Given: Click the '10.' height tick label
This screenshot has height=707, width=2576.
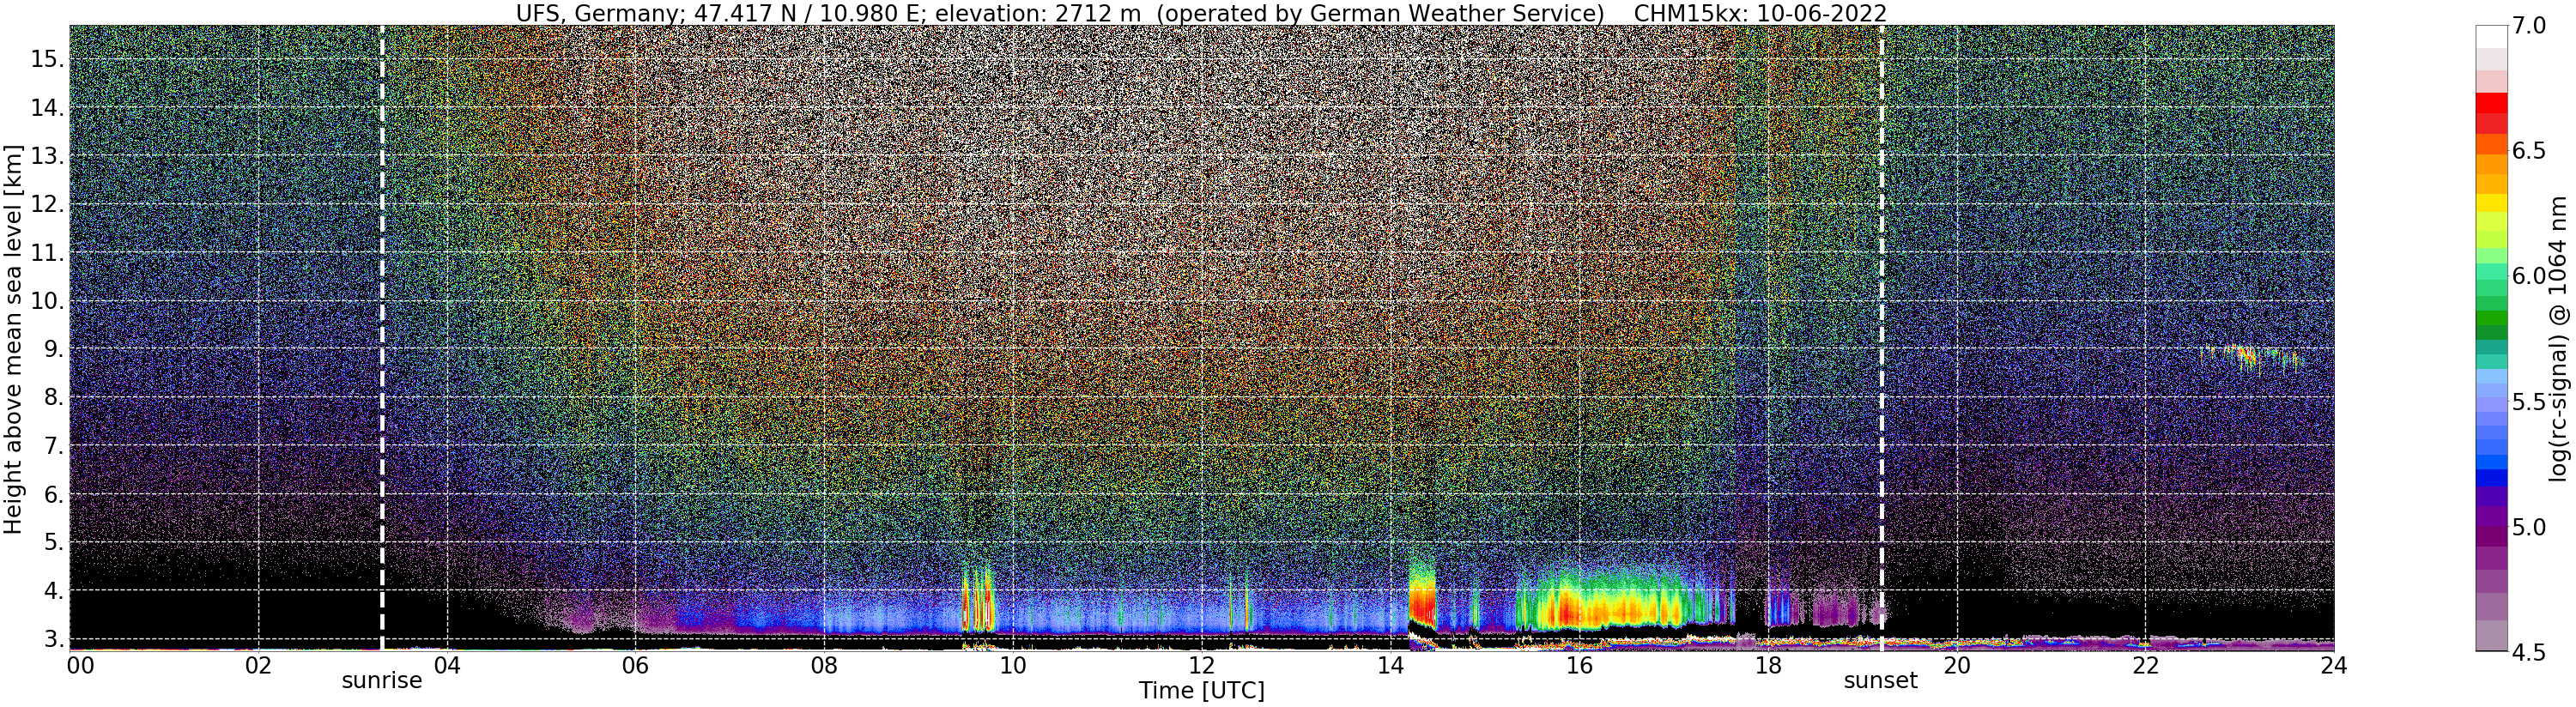Looking at the screenshot, I should (46, 301).
